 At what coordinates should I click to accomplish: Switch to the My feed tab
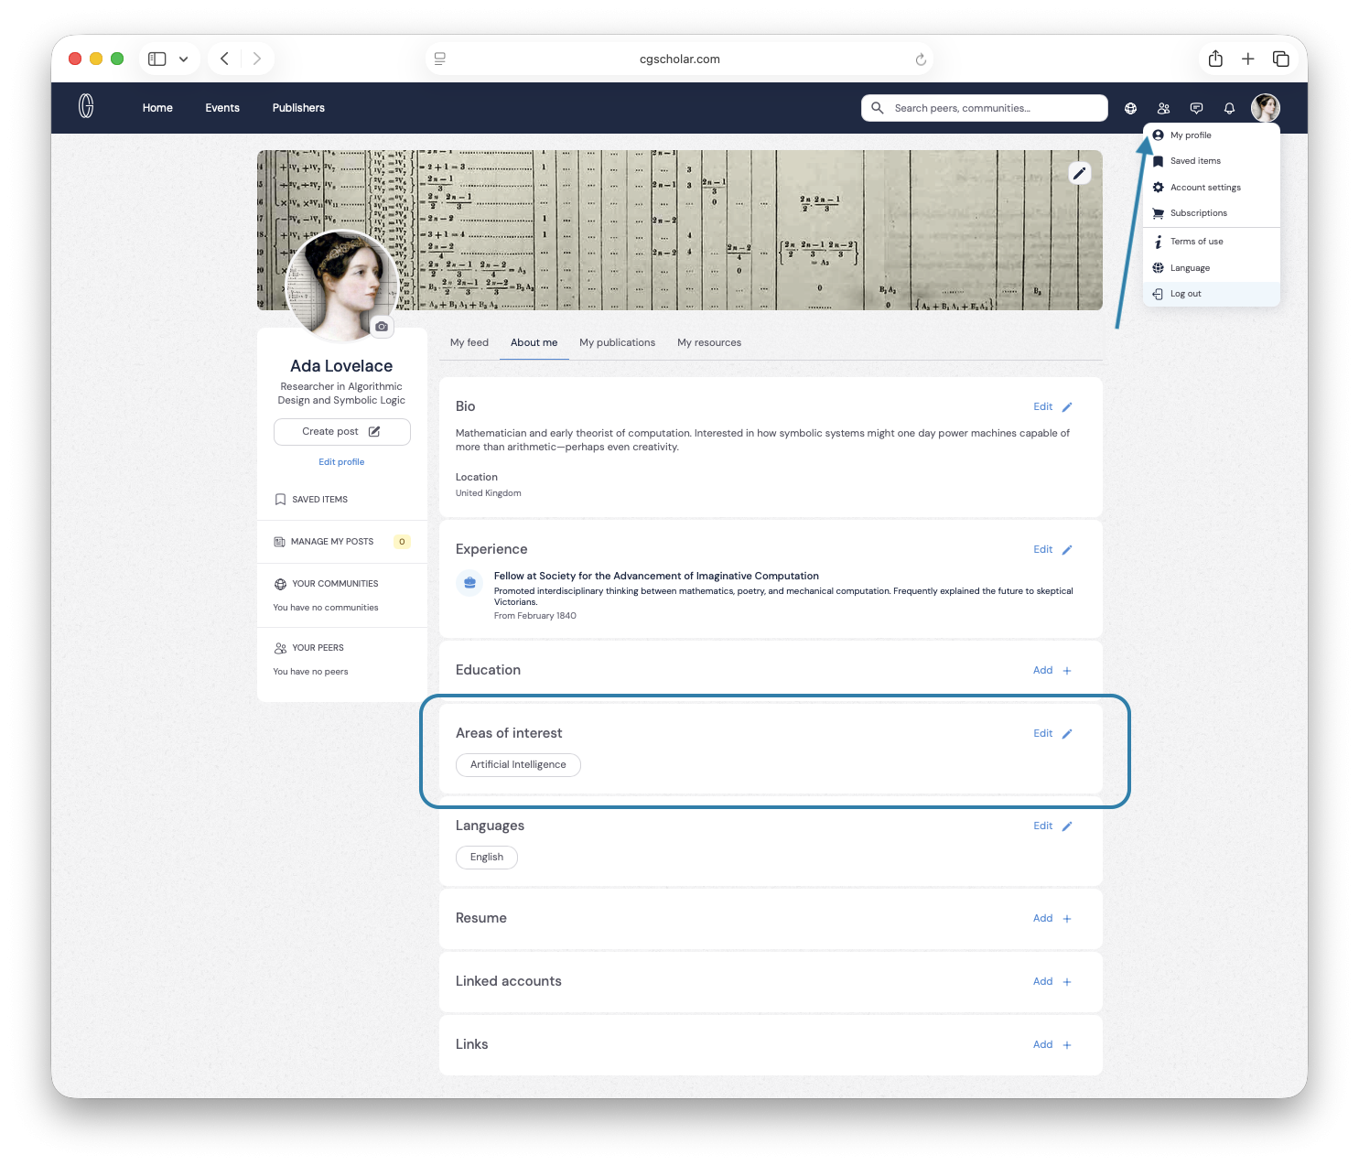point(469,342)
